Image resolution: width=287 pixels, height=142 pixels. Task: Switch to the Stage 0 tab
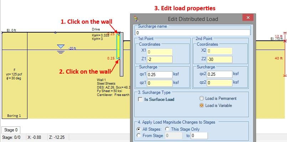(x=11, y=130)
